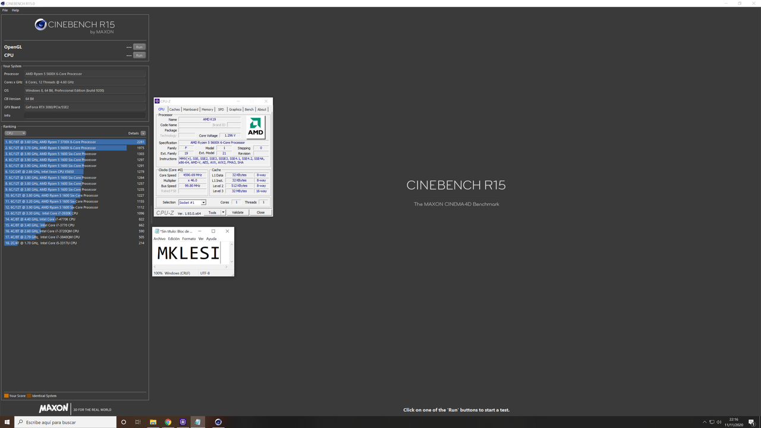Switch to the SPD tab in CPU-Z
This screenshot has width=761, height=428.
pos(221,109)
